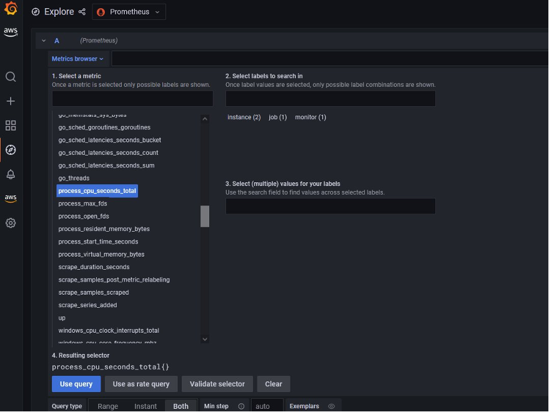Click the instance (2) label

pos(244,117)
